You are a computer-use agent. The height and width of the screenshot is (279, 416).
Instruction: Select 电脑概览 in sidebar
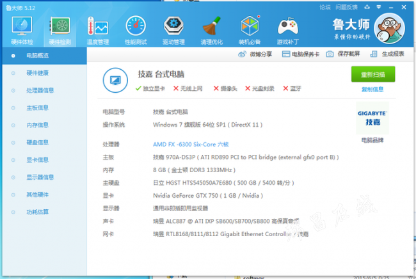(45, 56)
